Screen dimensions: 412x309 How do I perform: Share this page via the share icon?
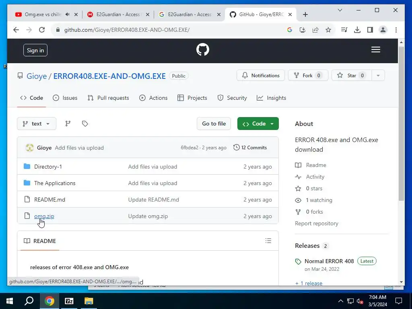click(x=315, y=30)
